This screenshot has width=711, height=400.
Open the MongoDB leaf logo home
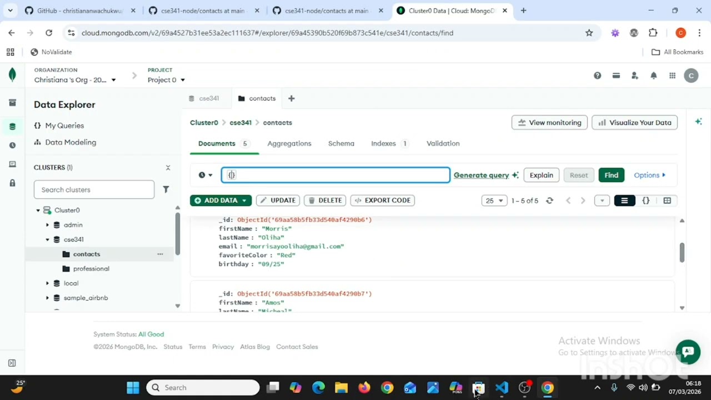[12, 75]
